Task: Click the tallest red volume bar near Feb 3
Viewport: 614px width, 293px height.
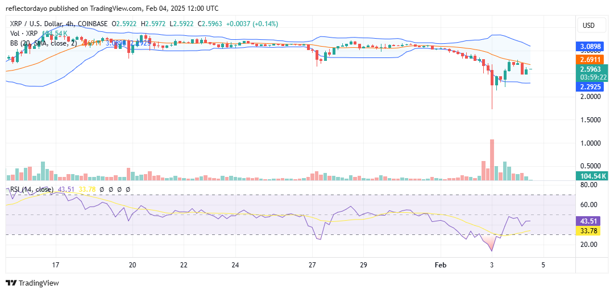Action: 492,160
